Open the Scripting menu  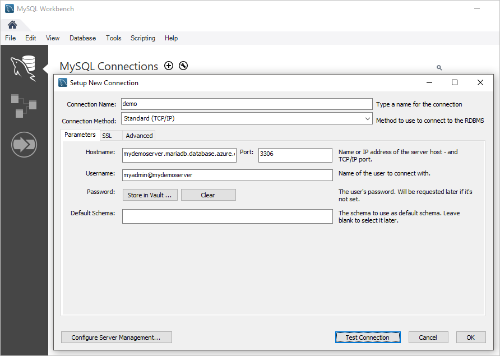pyautogui.click(x=142, y=38)
